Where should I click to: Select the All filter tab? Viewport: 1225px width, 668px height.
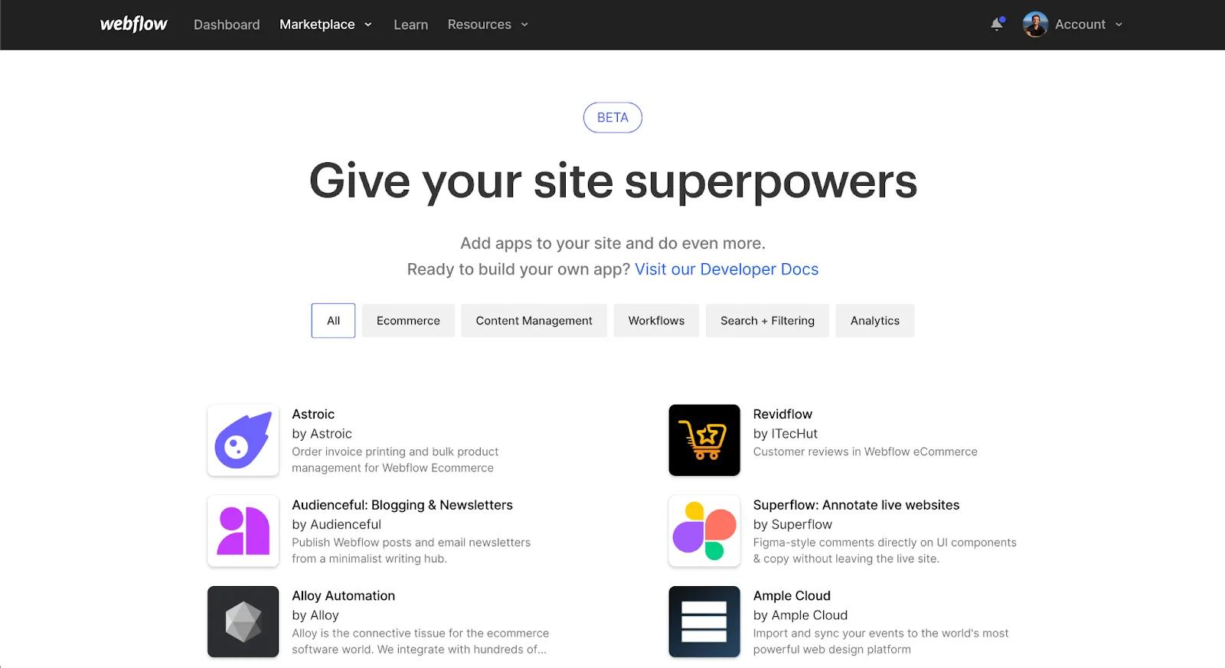pyautogui.click(x=333, y=321)
